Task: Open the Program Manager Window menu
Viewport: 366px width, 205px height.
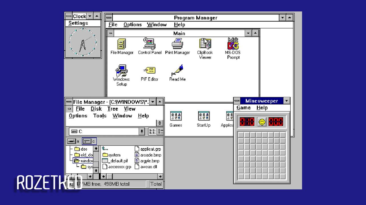Action: (157, 25)
